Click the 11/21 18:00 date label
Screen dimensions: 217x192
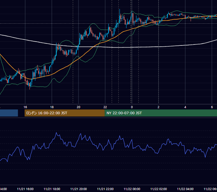pos(52,189)
